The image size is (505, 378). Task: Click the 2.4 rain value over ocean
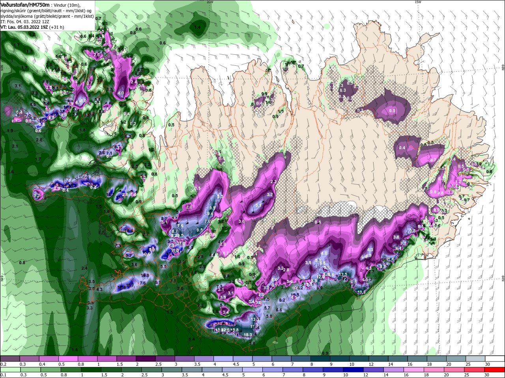click(x=84, y=268)
